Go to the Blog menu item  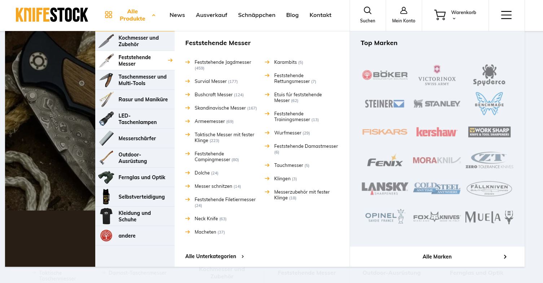pyautogui.click(x=292, y=15)
